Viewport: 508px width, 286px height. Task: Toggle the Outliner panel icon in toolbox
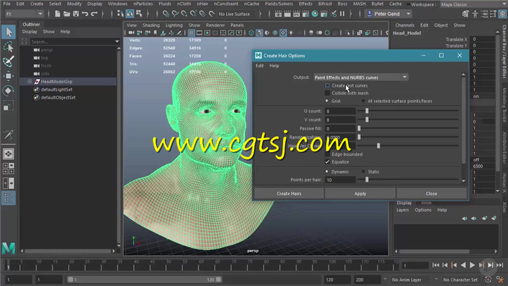click(8, 198)
